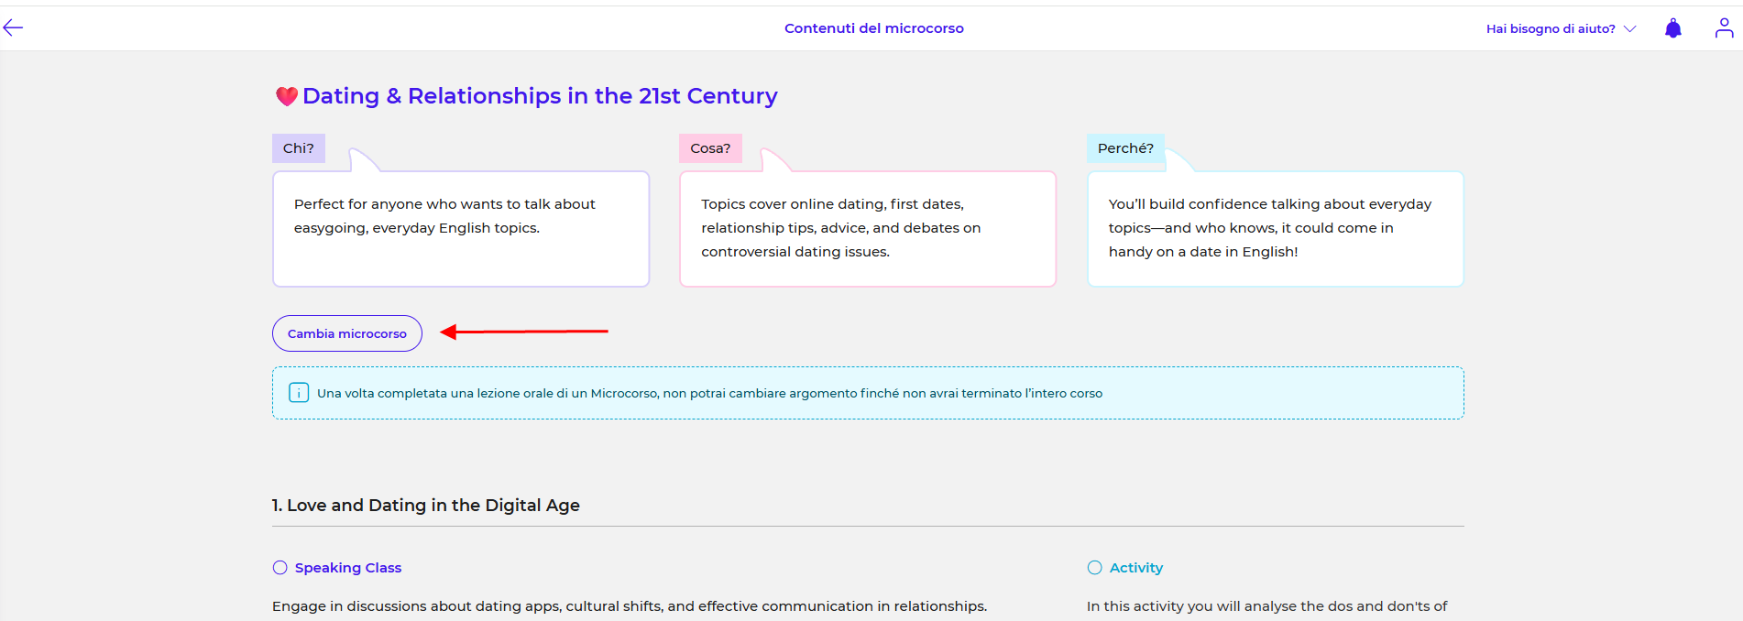This screenshot has height=621, width=1743.
Task: Toggle the Speaking Class circle
Action: [x=280, y=568]
